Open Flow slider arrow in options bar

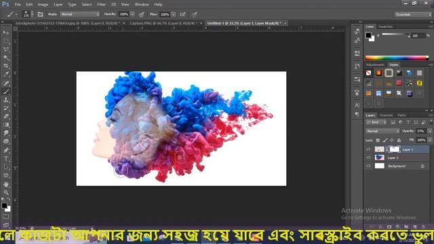coord(174,14)
